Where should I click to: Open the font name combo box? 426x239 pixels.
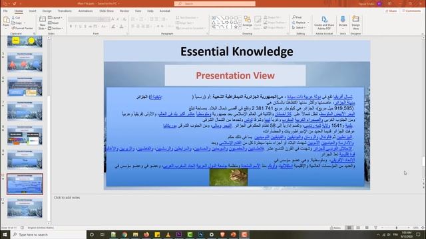[x=83, y=19]
